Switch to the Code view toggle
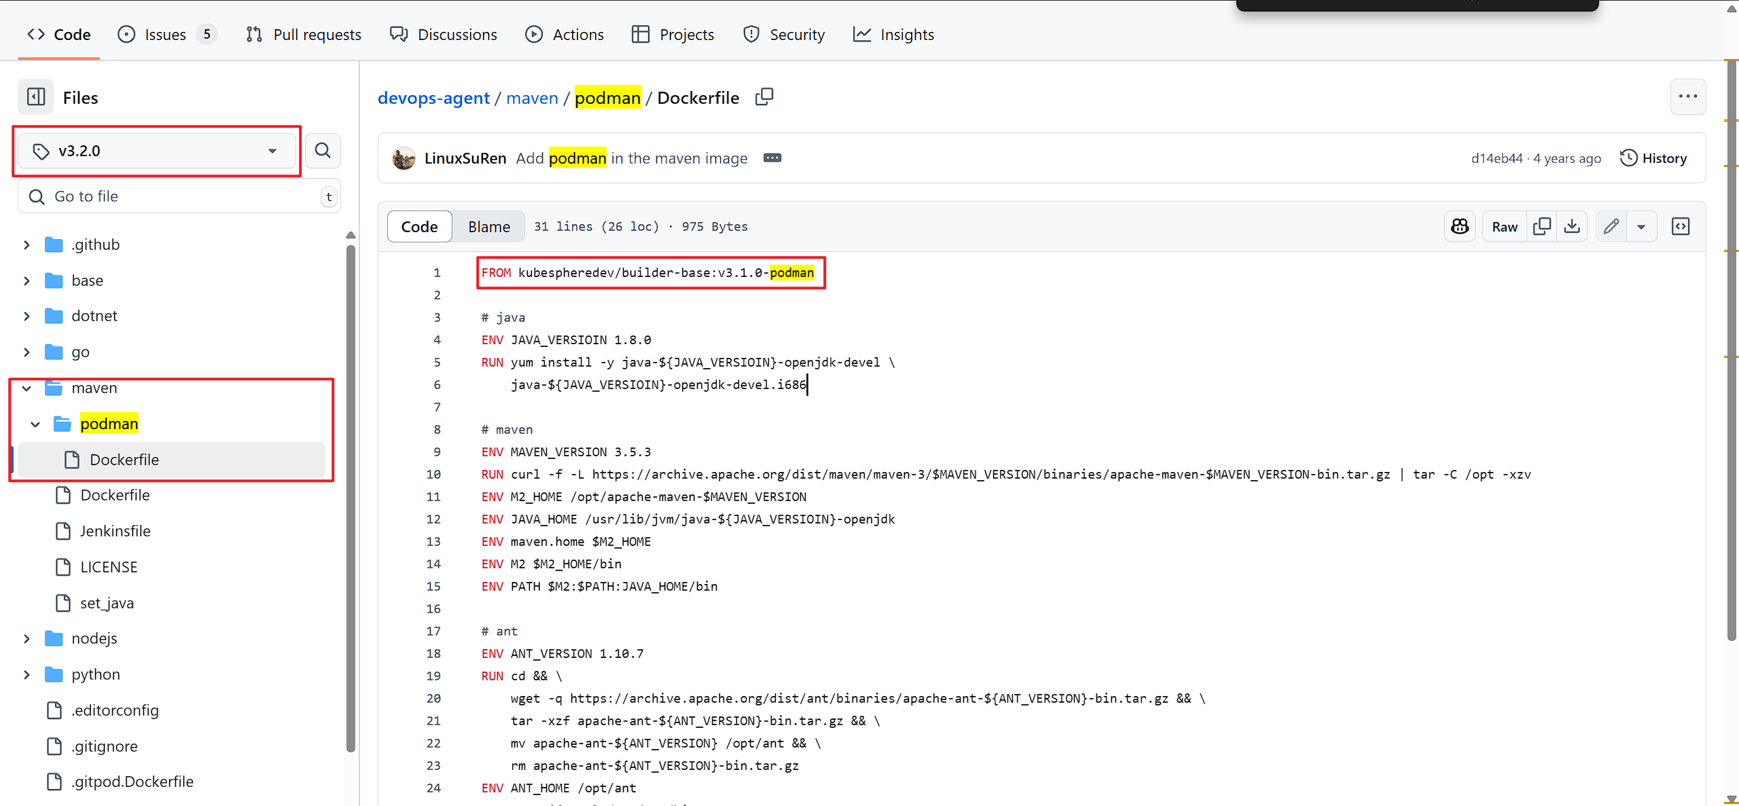 point(419,226)
